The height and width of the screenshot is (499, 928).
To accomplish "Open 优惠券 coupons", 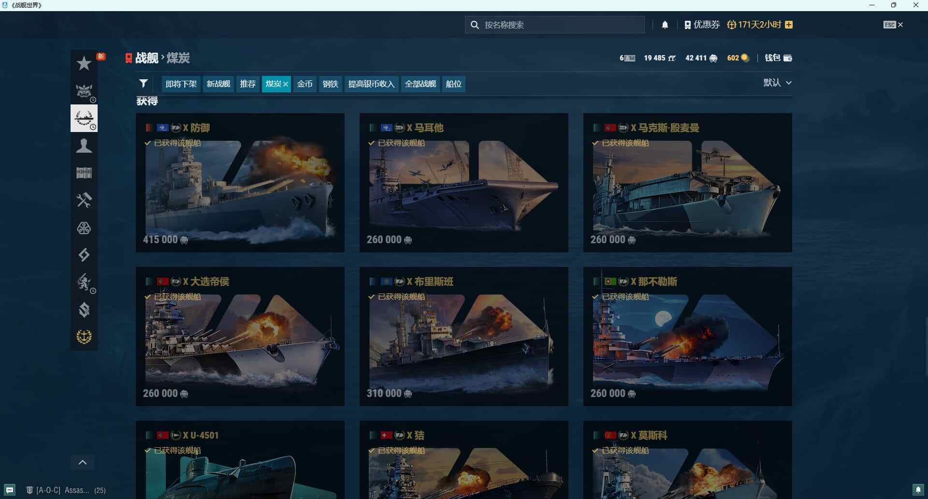I will tap(702, 25).
